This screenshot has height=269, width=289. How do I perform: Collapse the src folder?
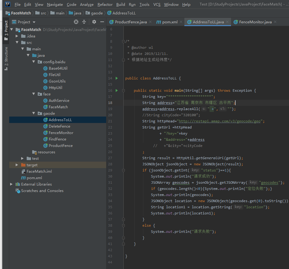point(17,42)
